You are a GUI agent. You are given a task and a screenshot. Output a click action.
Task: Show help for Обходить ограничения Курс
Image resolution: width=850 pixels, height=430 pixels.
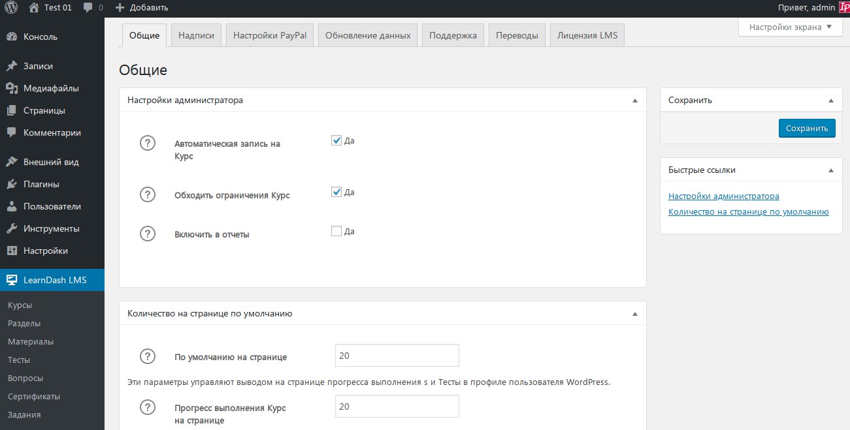pyautogui.click(x=148, y=194)
